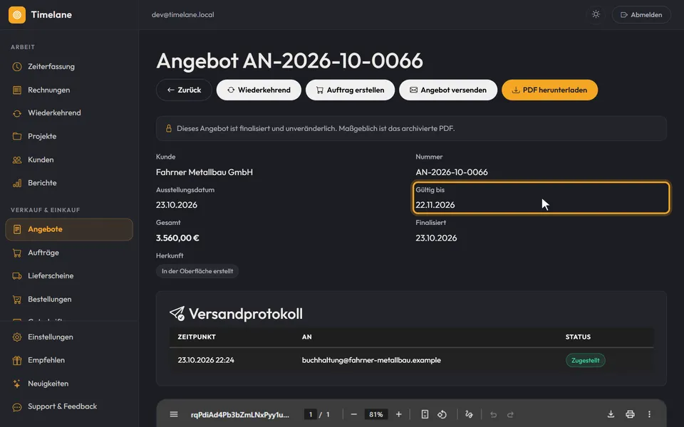Screen dimensions: 684x427
Task: Click the 'In der Oberfläche erstellt' badge
Action: [x=197, y=271]
